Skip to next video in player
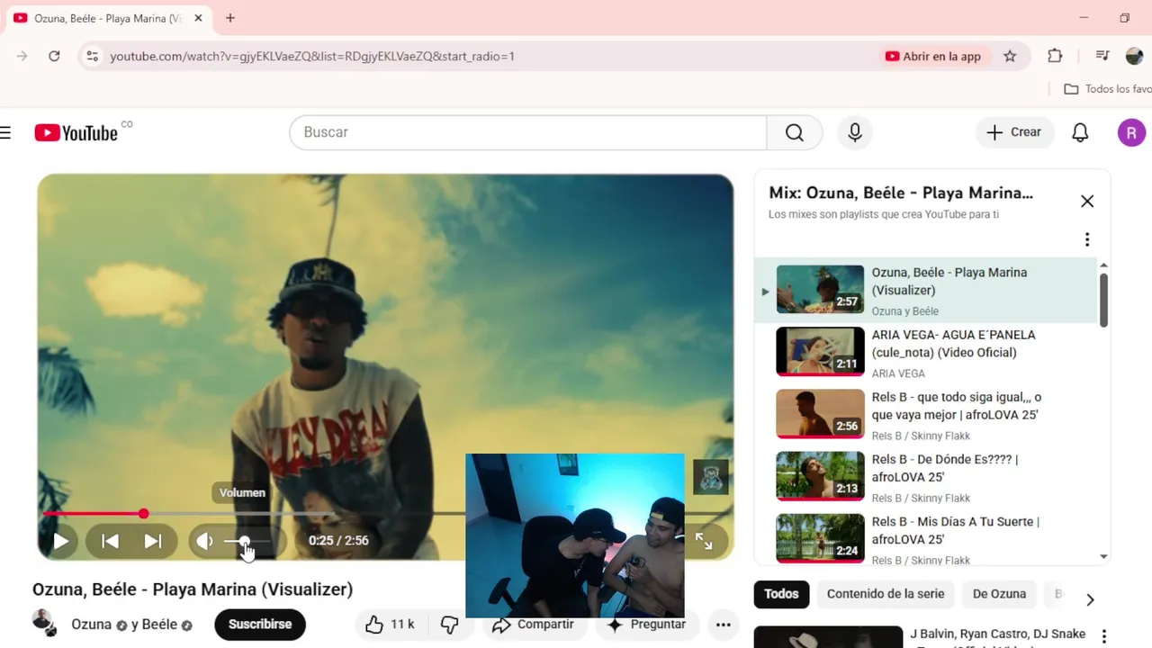Image resolution: width=1152 pixels, height=648 pixels. coord(153,541)
